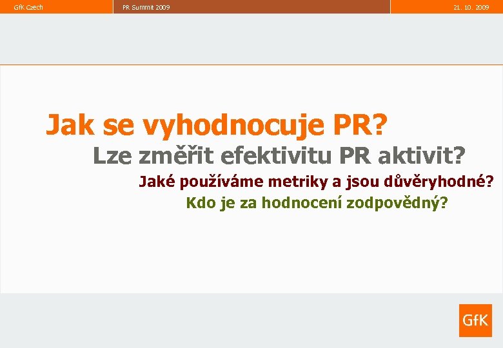The width and height of the screenshot is (503, 348).
Task: Click the text 'Lze změřit efektivitu PR aktivit?'
Action: tap(279, 156)
